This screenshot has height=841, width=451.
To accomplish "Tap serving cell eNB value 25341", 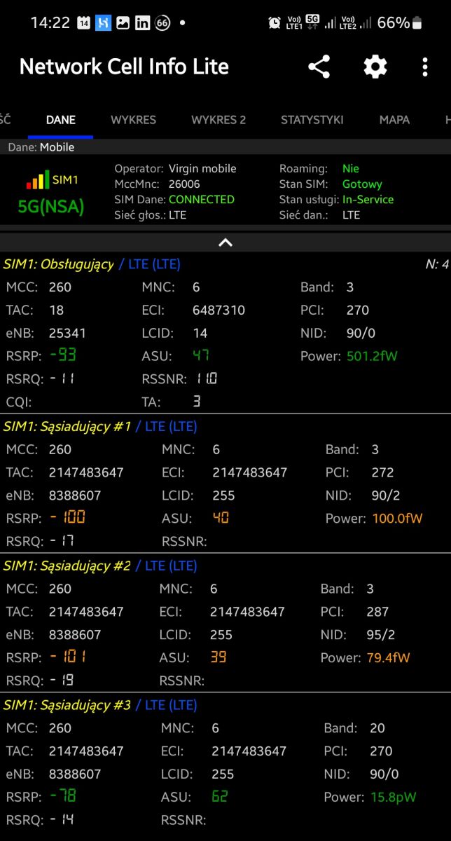I will click(67, 333).
